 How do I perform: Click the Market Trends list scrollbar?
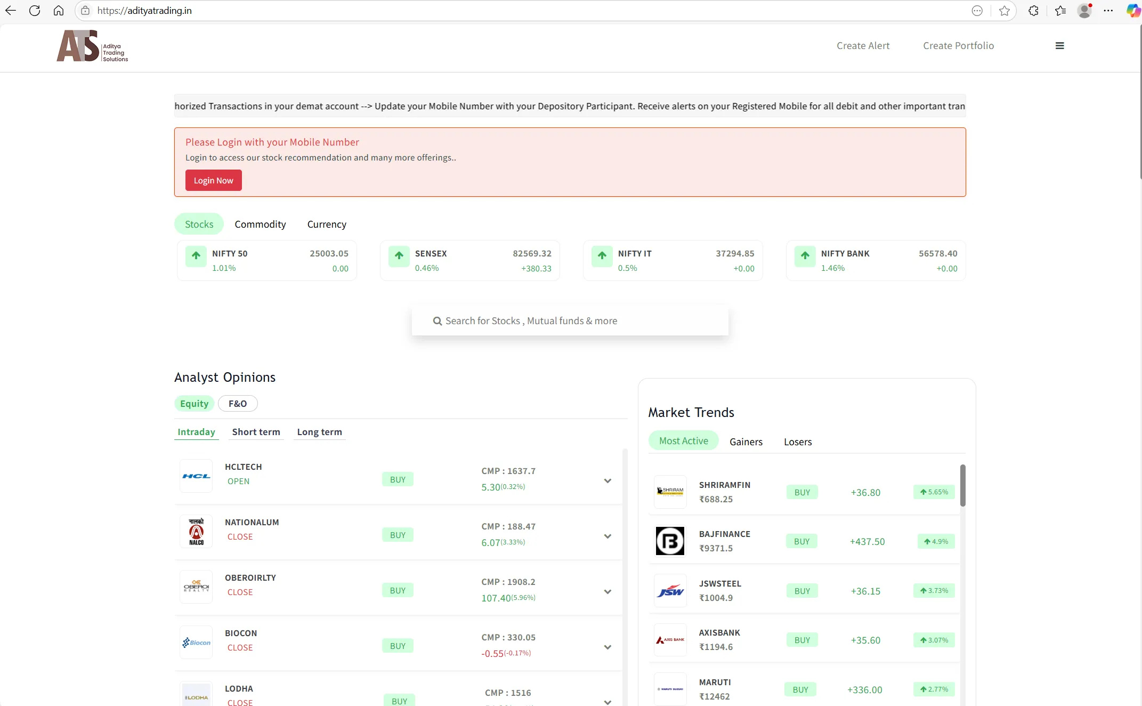pos(963,485)
